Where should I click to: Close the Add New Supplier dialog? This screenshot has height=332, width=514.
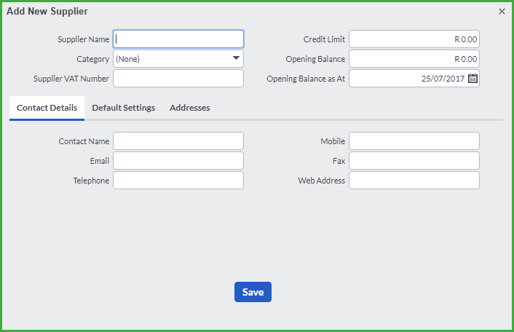click(x=502, y=12)
